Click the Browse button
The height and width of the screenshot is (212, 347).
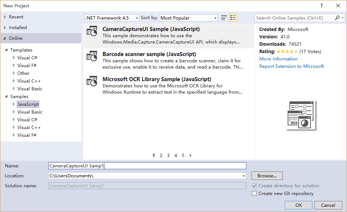pyautogui.click(x=267, y=176)
